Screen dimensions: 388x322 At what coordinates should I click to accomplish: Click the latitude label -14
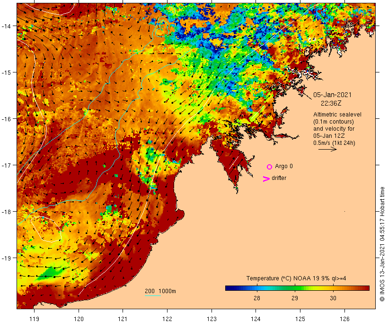click(x=6, y=26)
